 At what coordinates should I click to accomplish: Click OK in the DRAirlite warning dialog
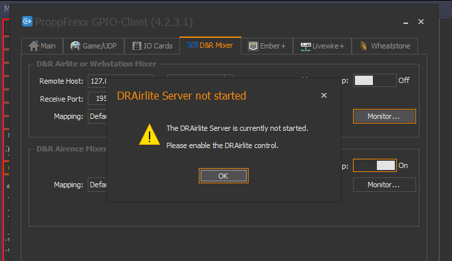tap(223, 176)
